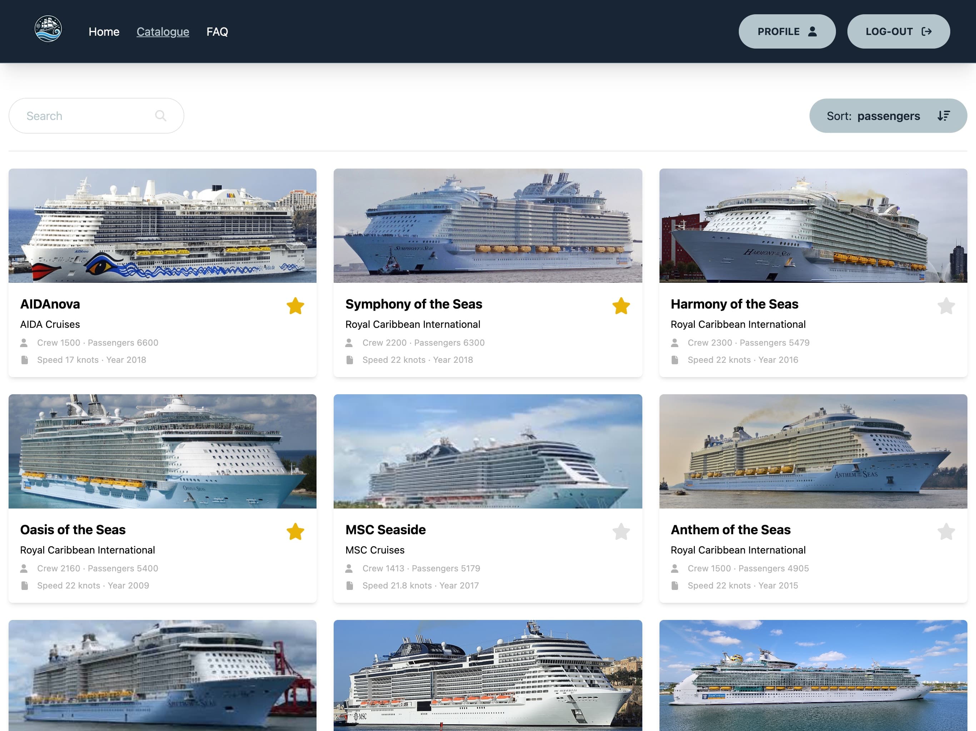
Task: Click Anthem of the Seas document icon
Action: (x=674, y=585)
